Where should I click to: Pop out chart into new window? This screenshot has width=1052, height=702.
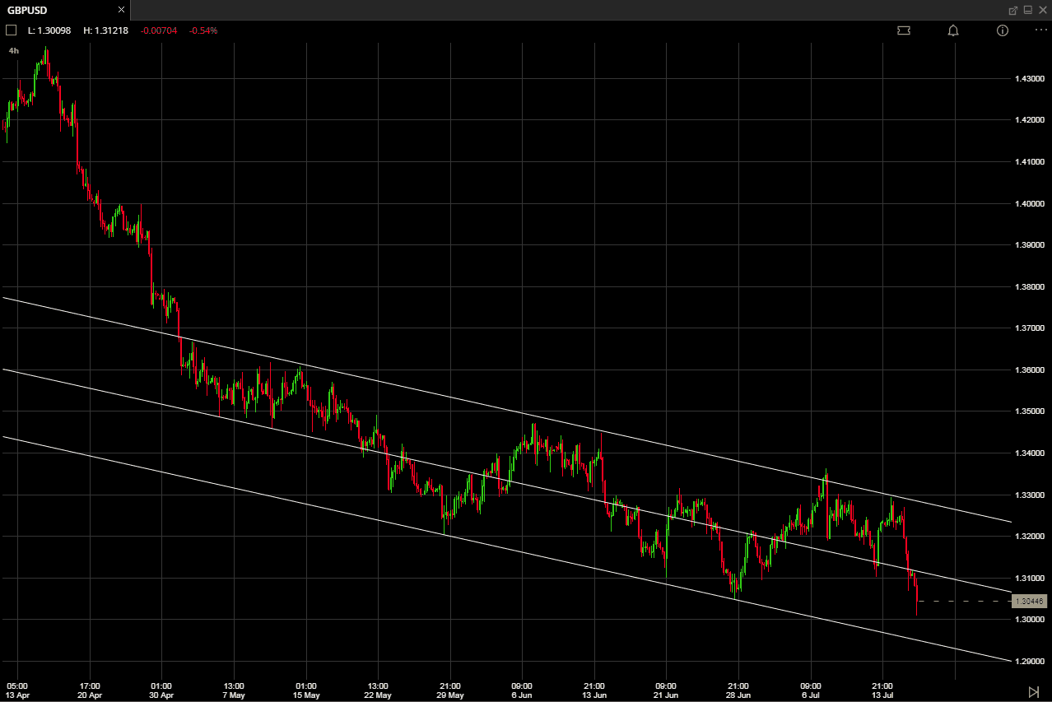coord(1013,11)
